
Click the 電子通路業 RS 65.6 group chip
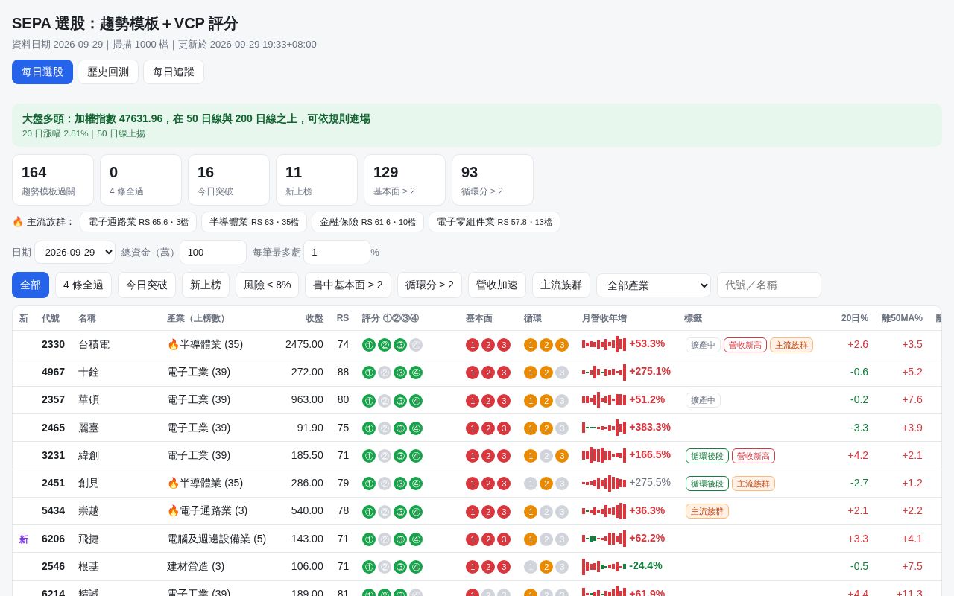pyautogui.click(x=138, y=222)
